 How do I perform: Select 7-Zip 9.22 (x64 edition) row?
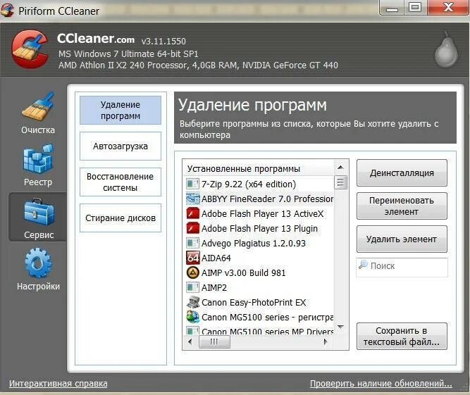click(259, 184)
